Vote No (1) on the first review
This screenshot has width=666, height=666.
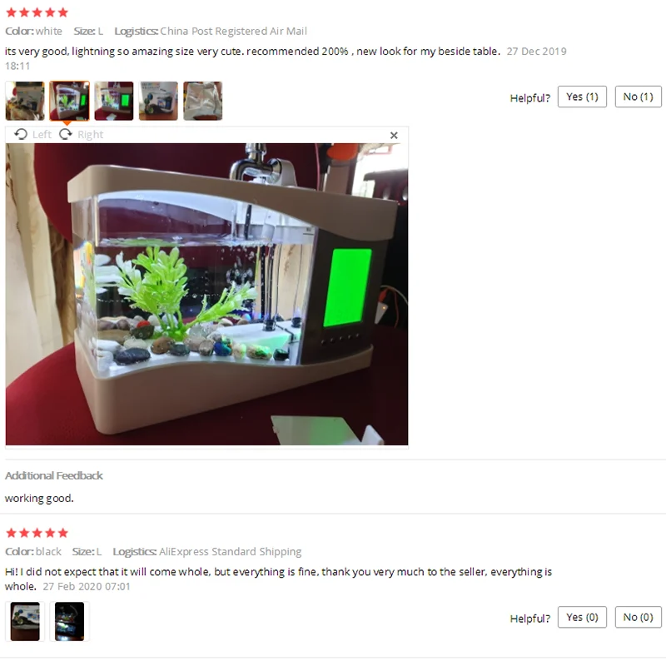coord(638,97)
